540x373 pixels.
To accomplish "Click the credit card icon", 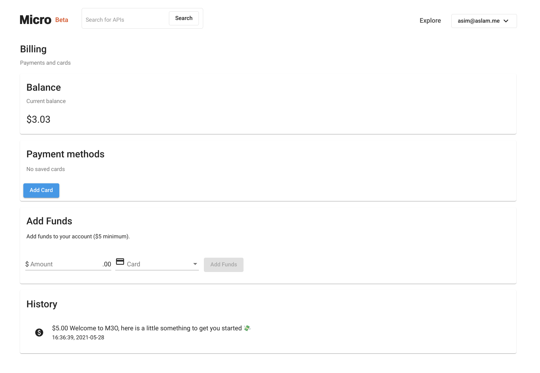I will (120, 262).
